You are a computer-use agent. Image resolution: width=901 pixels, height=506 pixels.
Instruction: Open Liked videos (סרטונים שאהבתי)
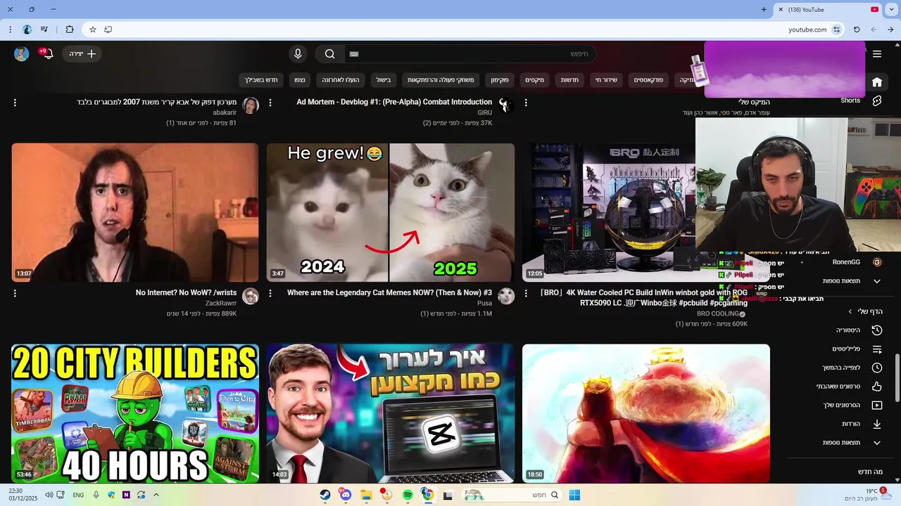pyautogui.click(x=850, y=387)
